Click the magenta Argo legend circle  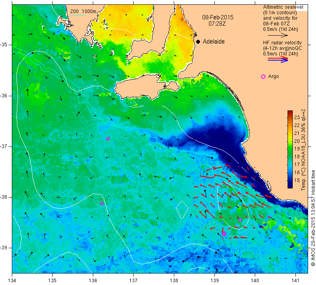(x=263, y=76)
